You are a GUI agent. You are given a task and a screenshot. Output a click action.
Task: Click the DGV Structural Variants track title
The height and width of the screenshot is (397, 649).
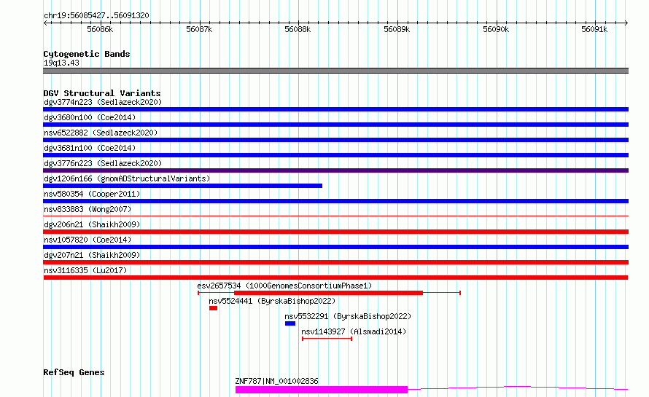point(102,93)
